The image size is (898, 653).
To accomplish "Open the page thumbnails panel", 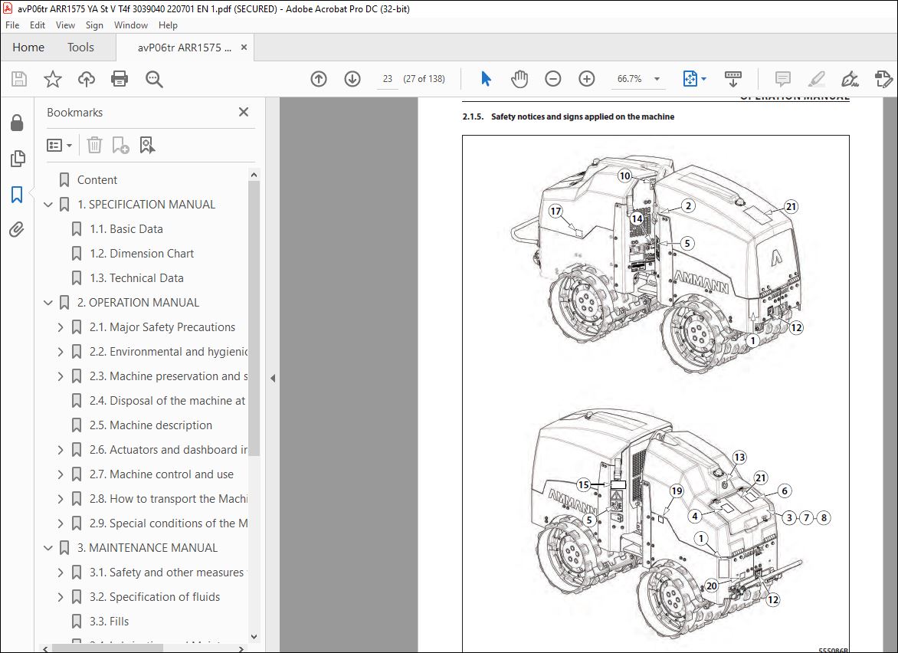I will (17, 159).
